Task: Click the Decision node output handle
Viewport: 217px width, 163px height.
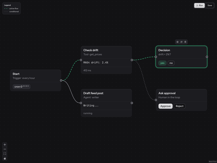Action: [207, 57]
